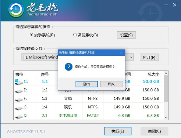181x138 pixels.
Task: Close the restart confirmation dialog
Action: coord(121,52)
